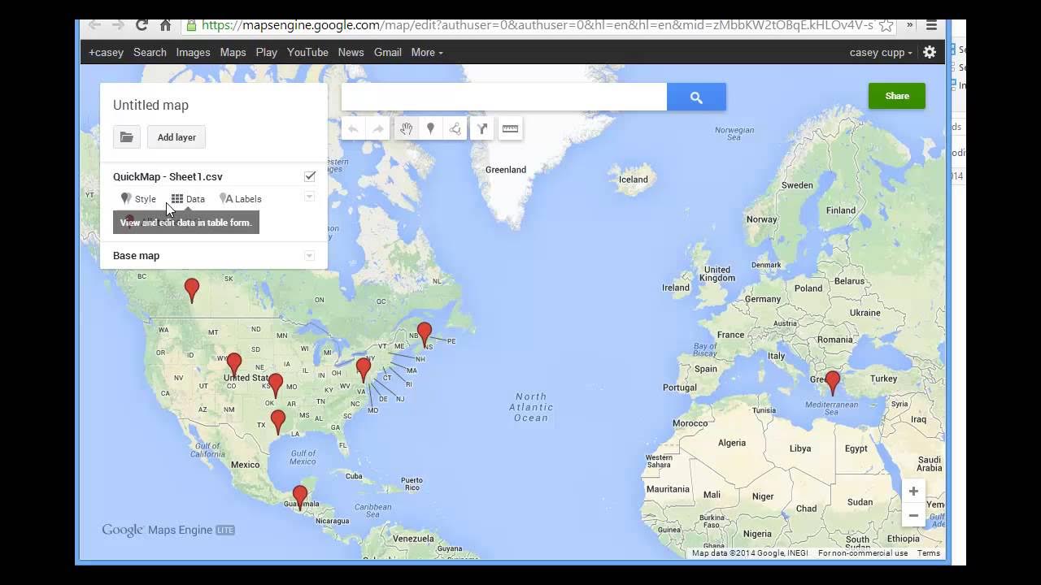Open News in Google bar

point(351,52)
